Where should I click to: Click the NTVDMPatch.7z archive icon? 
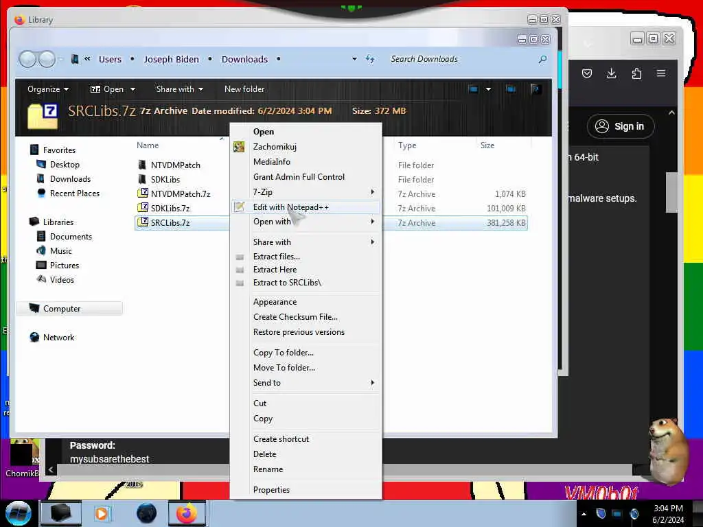pyautogui.click(x=143, y=194)
